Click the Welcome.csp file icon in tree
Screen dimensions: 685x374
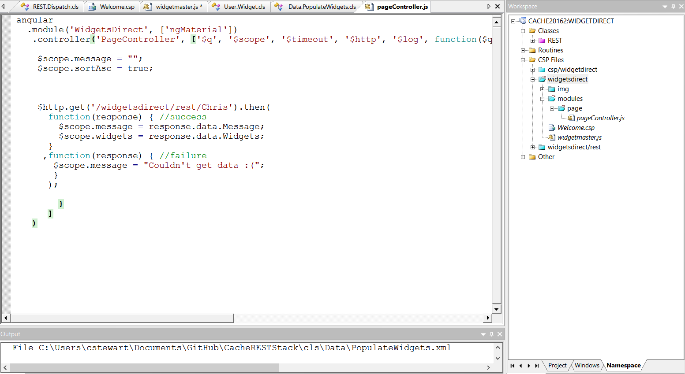point(552,128)
